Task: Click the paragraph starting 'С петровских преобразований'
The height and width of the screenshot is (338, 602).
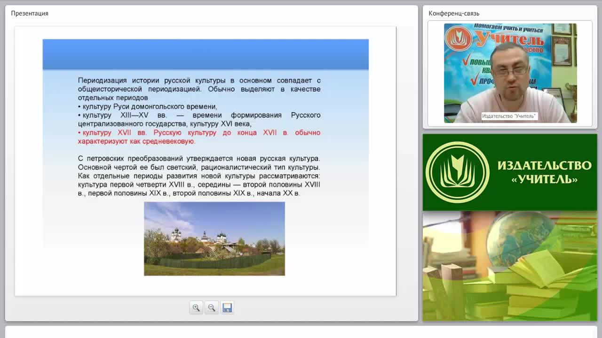Action: (199, 176)
